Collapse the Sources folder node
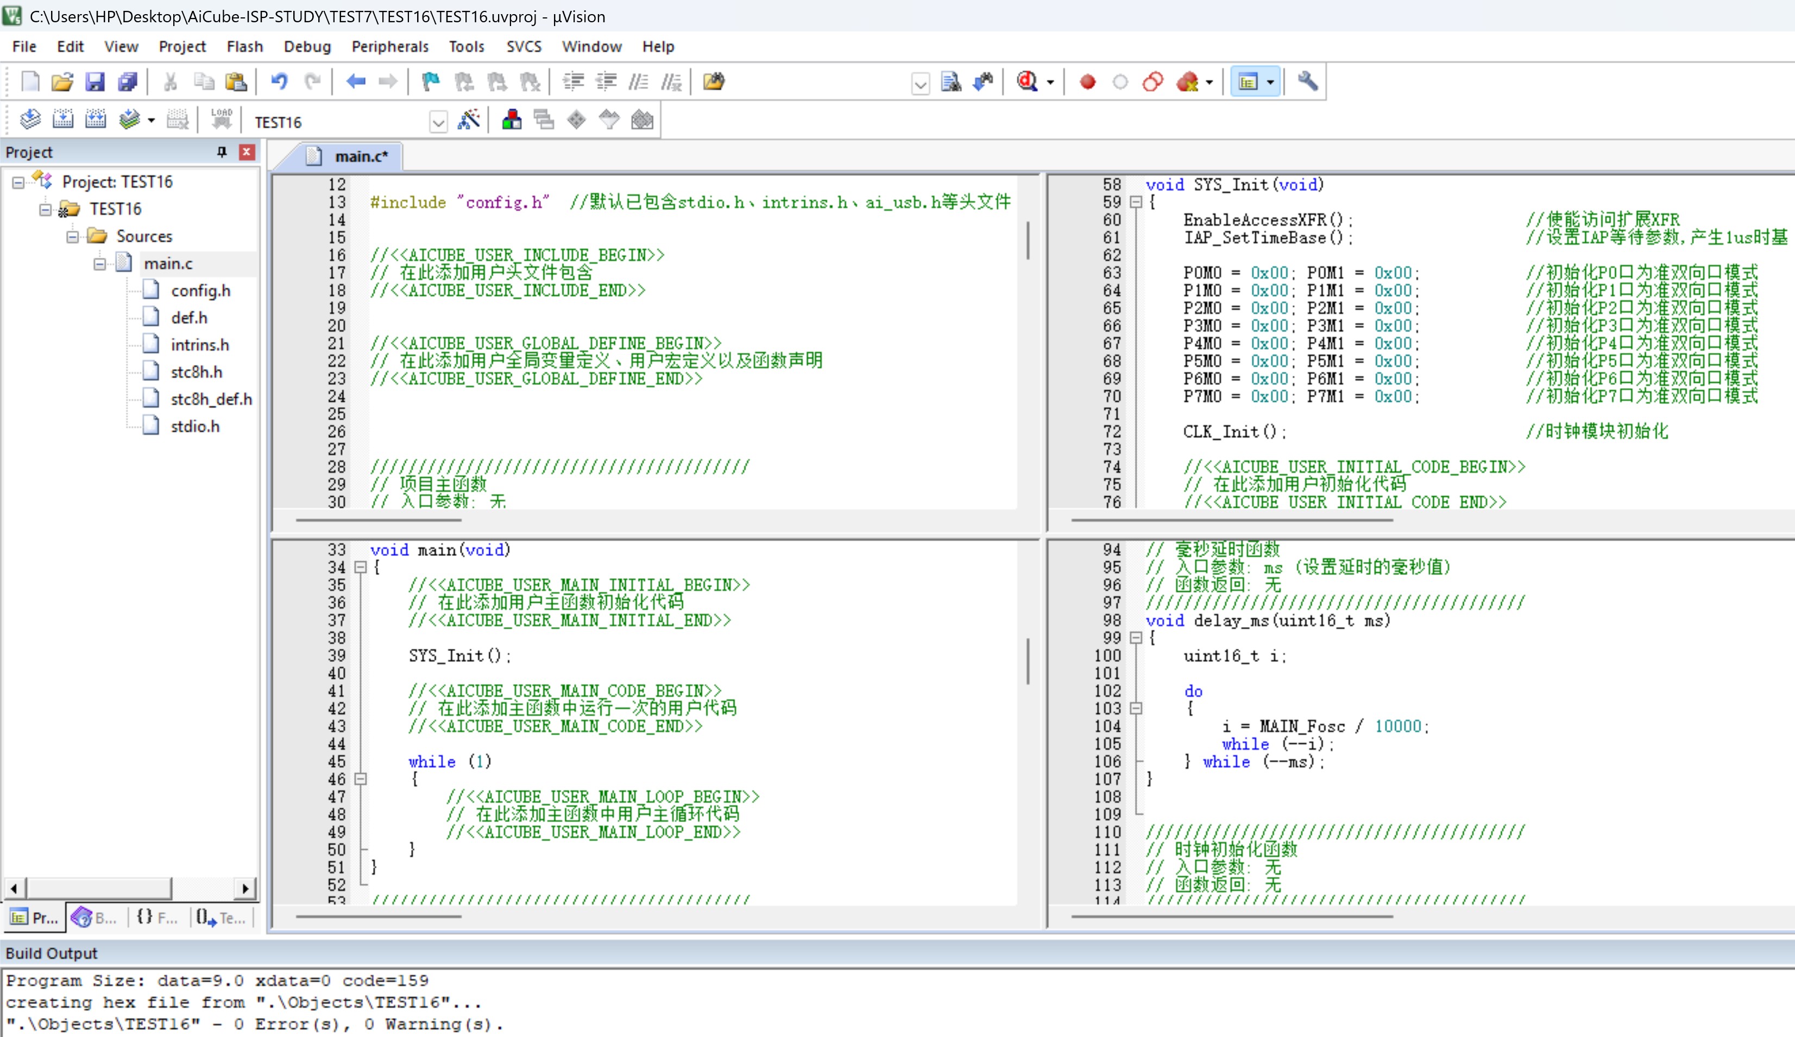 point(72,237)
